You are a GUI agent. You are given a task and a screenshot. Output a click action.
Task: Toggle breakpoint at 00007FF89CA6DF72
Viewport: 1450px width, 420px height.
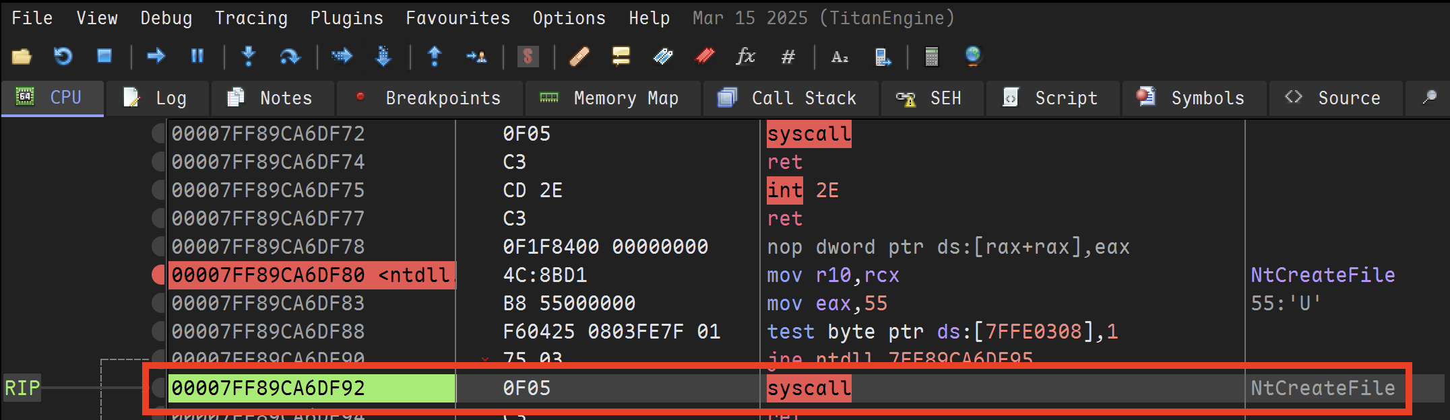click(x=158, y=133)
